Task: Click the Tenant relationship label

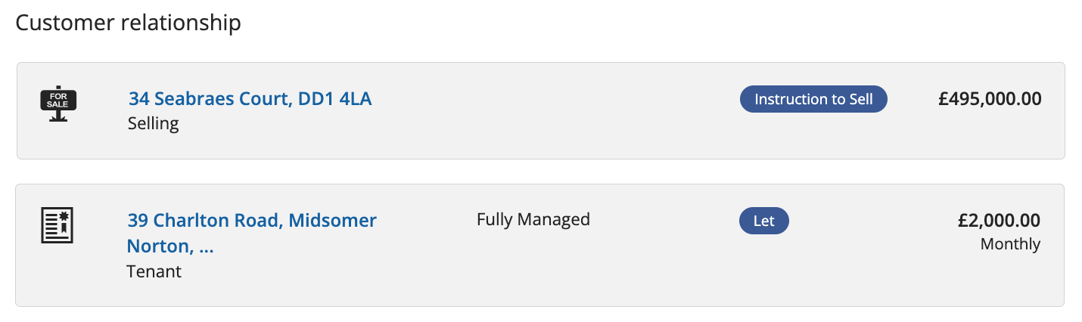Action: point(154,271)
